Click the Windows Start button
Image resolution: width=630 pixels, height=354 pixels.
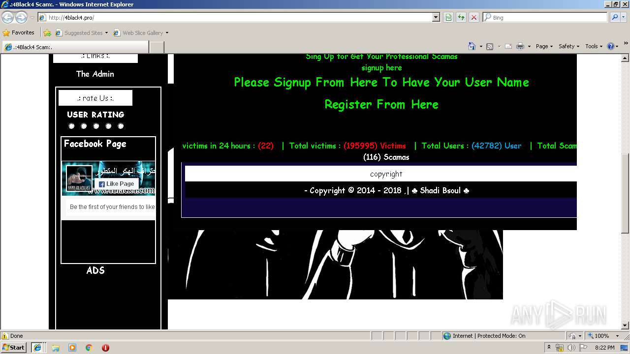coord(13,347)
